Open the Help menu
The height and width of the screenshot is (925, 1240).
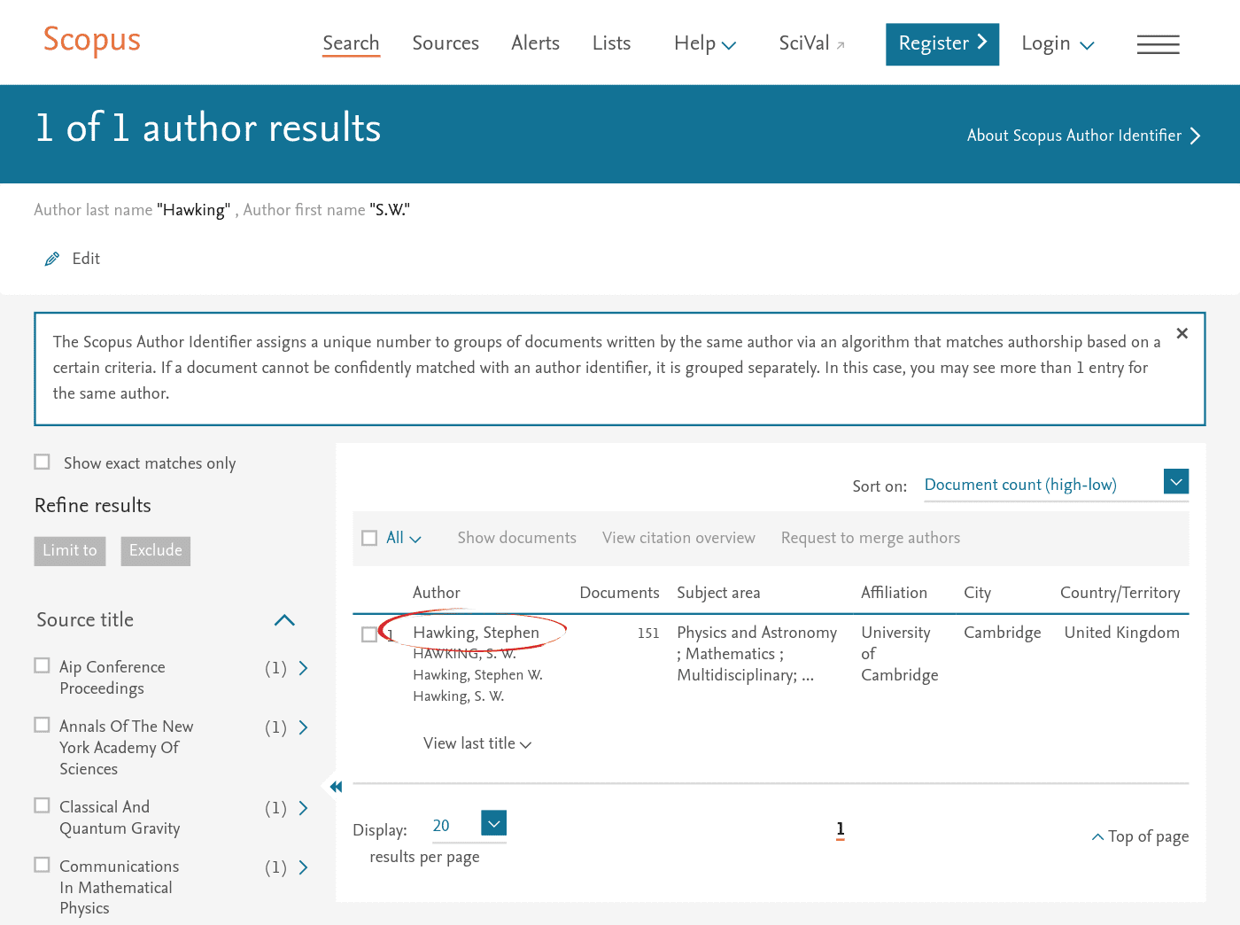tap(704, 43)
